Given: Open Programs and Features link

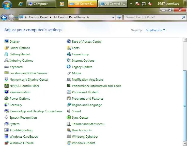Looking at the screenshot, I should pos(88,99).
